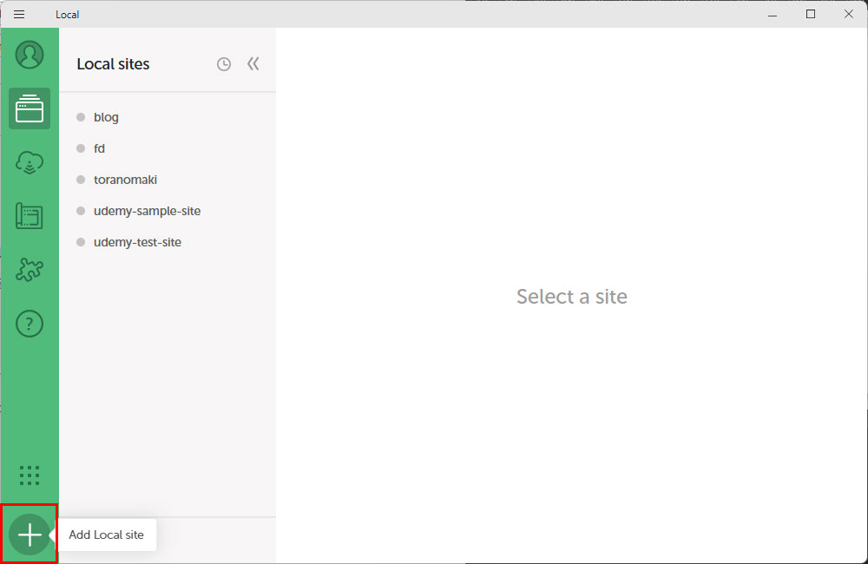Open the Connect cloud icon
The image size is (868, 564).
pyautogui.click(x=30, y=162)
